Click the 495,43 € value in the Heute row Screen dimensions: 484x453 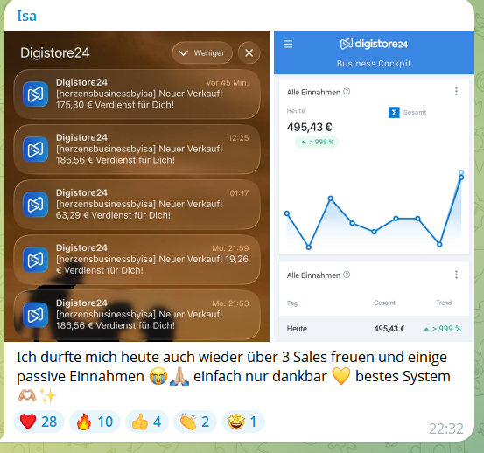(x=389, y=329)
